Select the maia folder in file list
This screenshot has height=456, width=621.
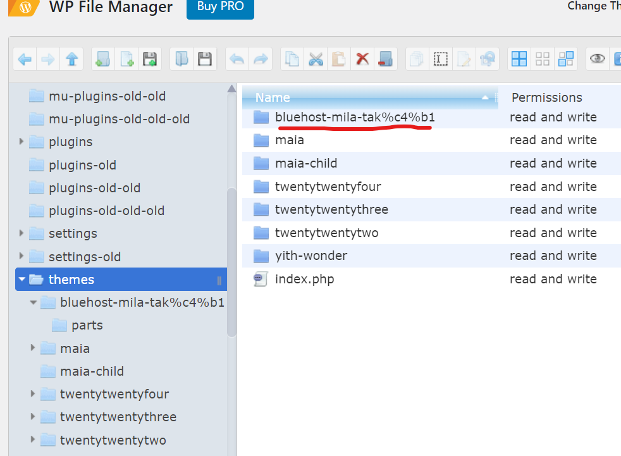432,140
